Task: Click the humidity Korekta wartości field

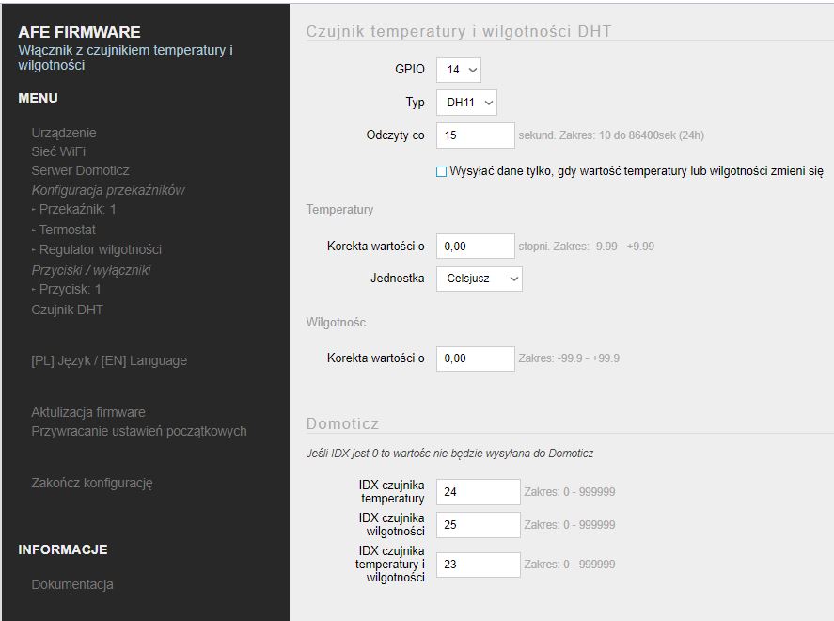Action: click(x=476, y=358)
